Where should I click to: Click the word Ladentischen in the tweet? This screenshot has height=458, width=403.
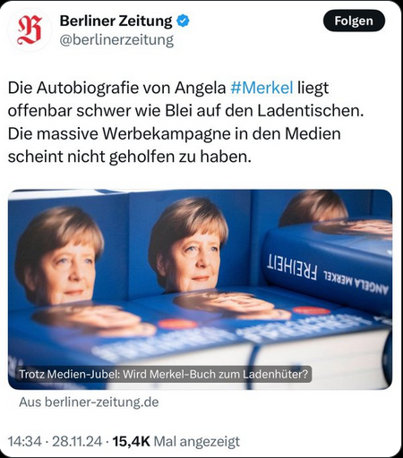click(311, 111)
